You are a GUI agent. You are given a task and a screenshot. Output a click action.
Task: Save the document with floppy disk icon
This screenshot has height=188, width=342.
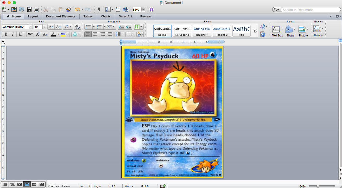pos(29,9)
